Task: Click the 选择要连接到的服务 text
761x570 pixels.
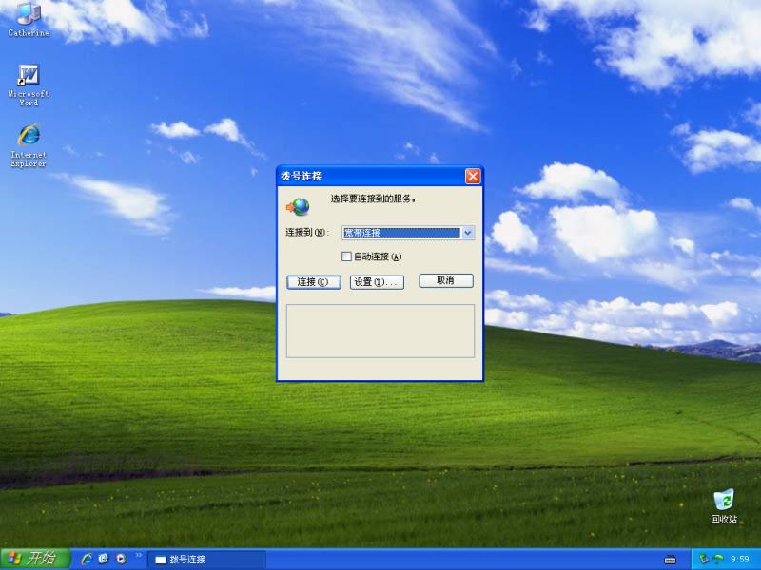Action: click(373, 199)
